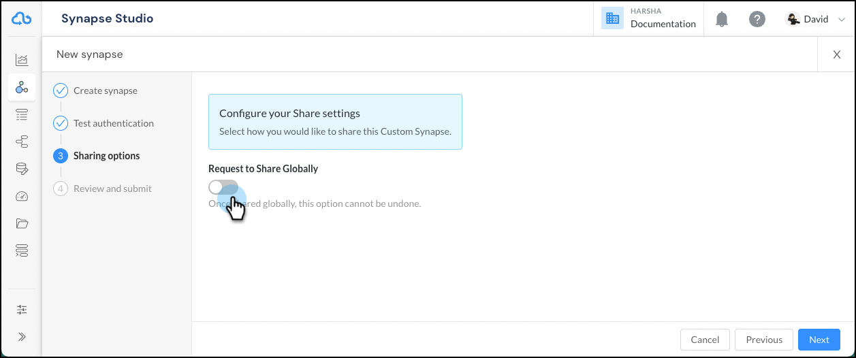Screen dimensions: 856x358
Task: Expand the sidebar with double chevron
Action: pos(22,336)
